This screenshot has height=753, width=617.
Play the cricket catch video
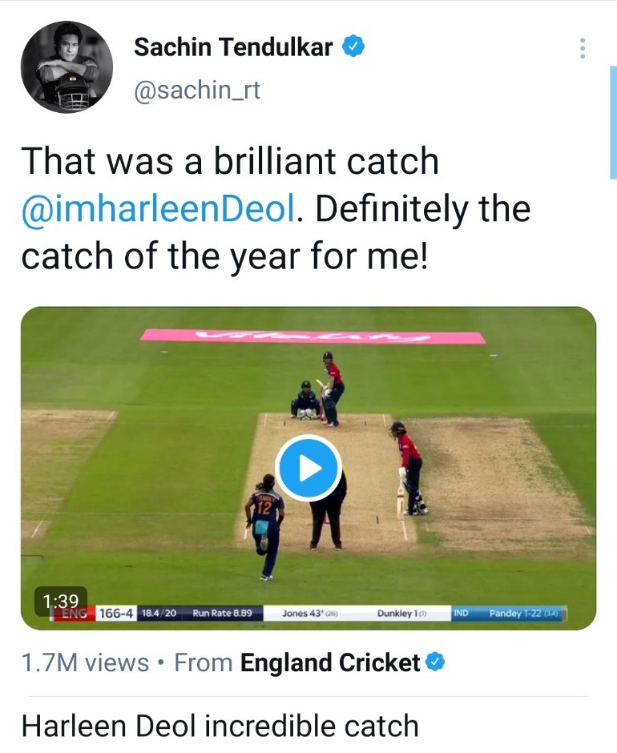pyautogui.click(x=308, y=469)
